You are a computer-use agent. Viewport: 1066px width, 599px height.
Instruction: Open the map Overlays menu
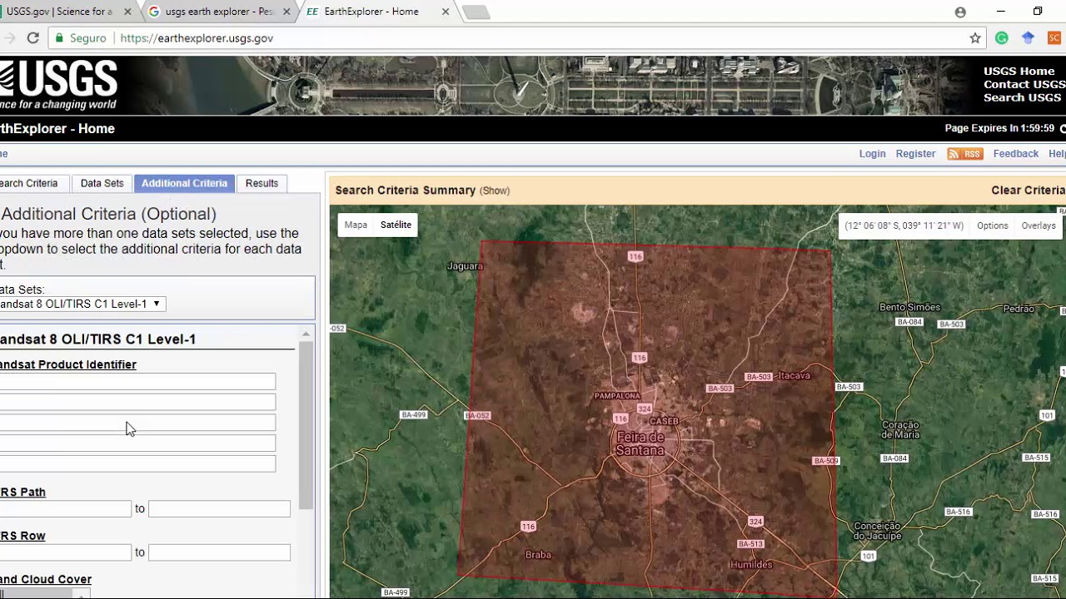[x=1039, y=225]
